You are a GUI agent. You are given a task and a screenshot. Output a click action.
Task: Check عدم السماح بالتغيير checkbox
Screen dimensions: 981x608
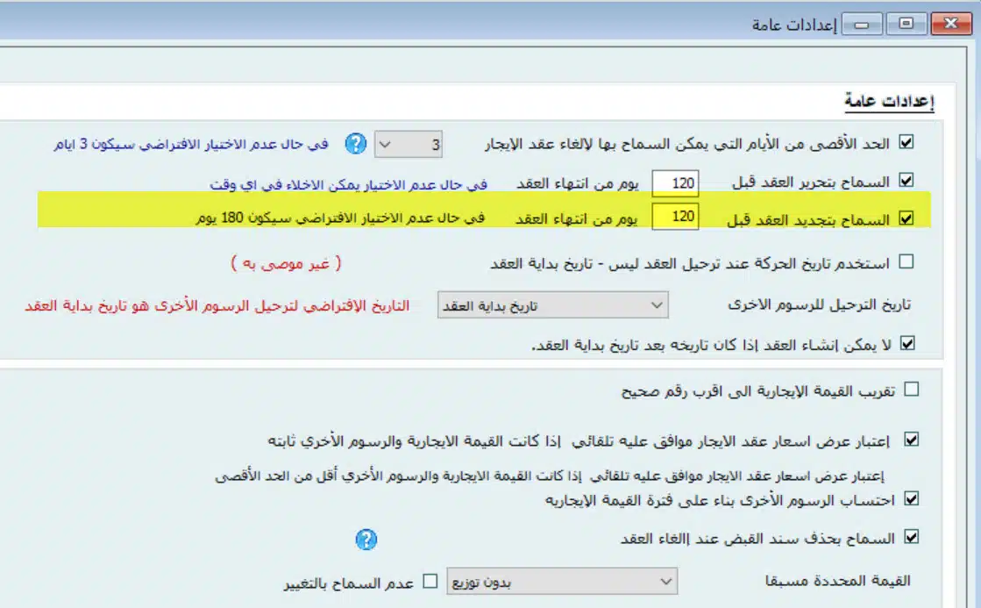430,582
